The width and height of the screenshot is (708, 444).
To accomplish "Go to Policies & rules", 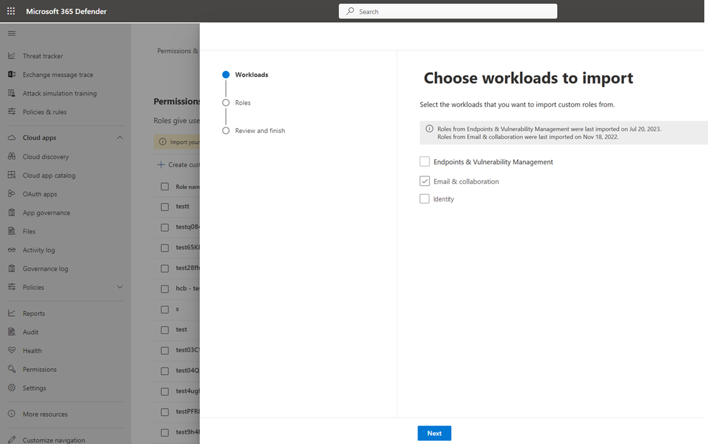I will pyautogui.click(x=48, y=111).
